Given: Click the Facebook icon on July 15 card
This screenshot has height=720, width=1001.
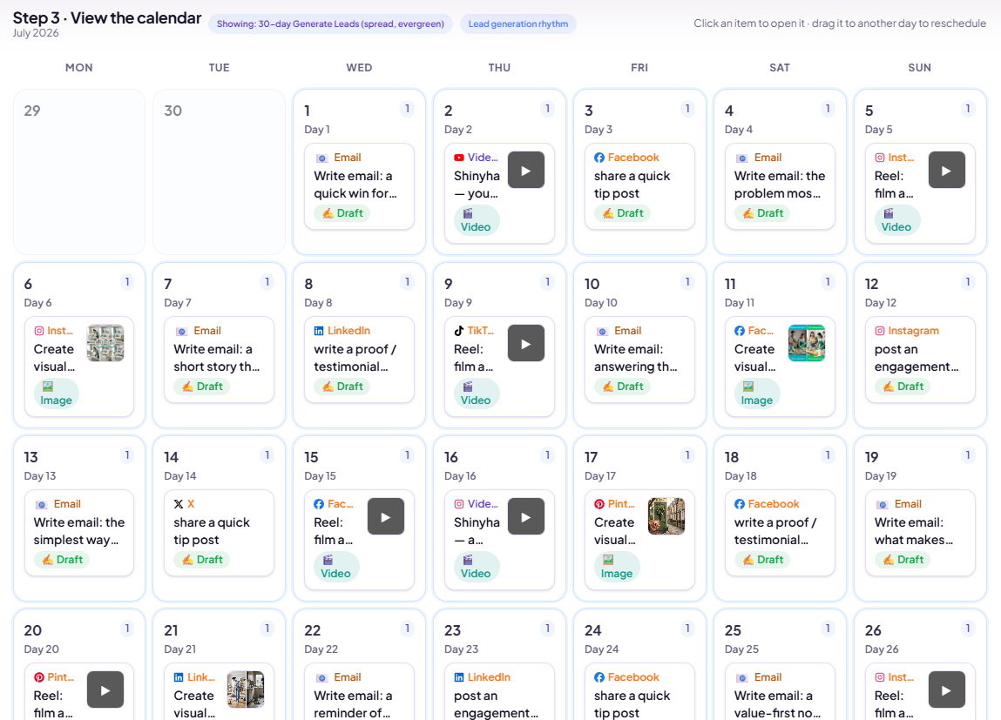Looking at the screenshot, I should point(319,504).
